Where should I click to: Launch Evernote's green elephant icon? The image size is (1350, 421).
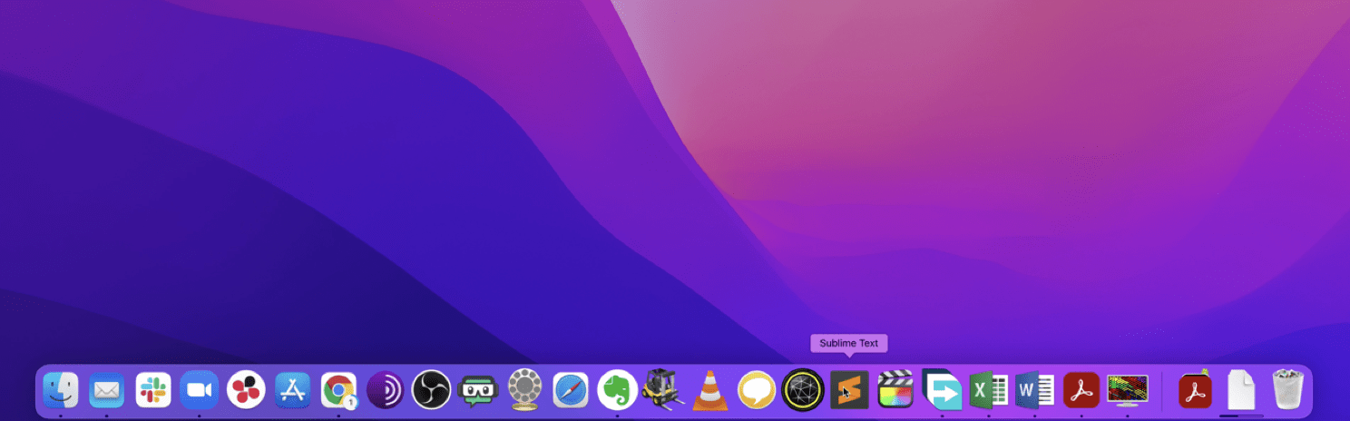tap(617, 390)
